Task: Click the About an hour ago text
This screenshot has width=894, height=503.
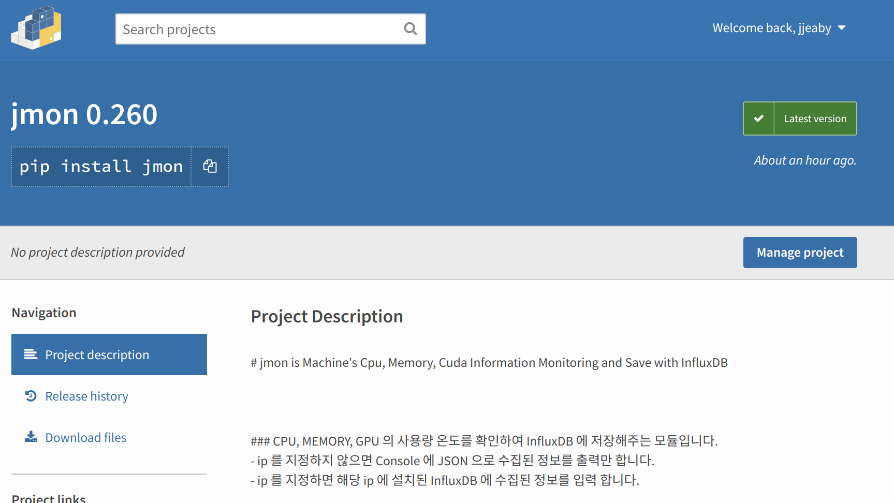Action: [805, 160]
